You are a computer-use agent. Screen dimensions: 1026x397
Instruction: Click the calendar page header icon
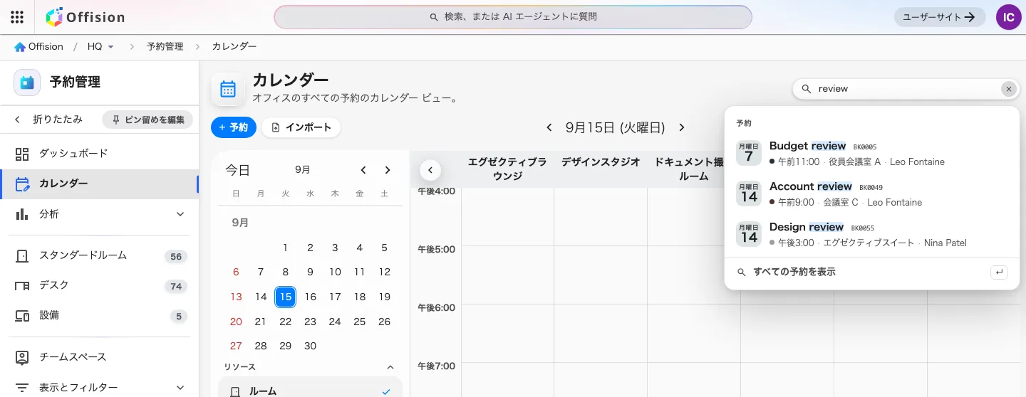[x=228, y=89]
